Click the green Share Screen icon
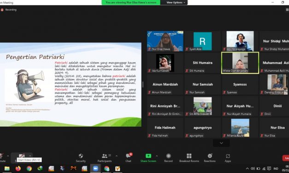 coord(148,156)
